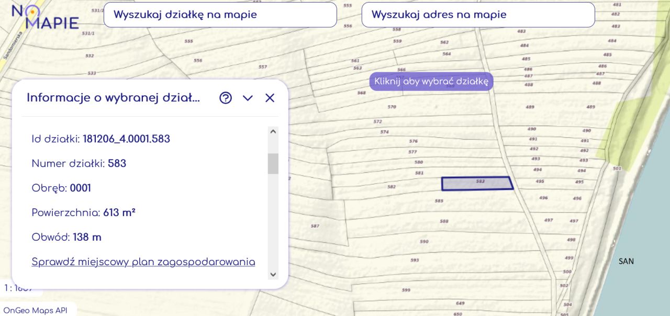The image size is (670, 316).
Task: Select parcel 574 on the map
Action: (385, 132)
